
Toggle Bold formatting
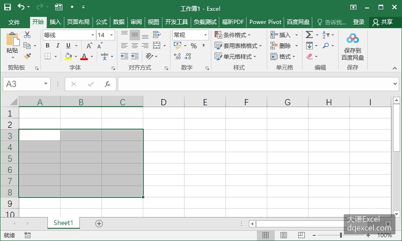coord(47,46)
